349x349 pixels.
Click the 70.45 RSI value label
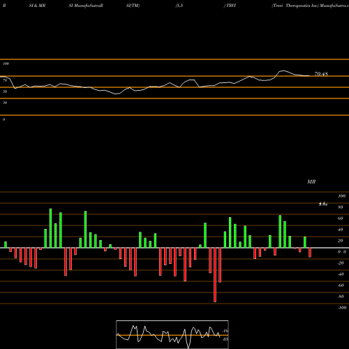321,74
